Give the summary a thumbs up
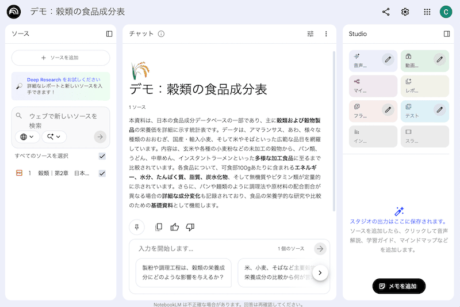This screenshot has width=460, height=307. pyautogui.click(x=175, y=227)
